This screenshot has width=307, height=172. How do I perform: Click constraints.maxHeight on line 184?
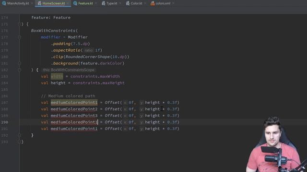coord(99,83)
